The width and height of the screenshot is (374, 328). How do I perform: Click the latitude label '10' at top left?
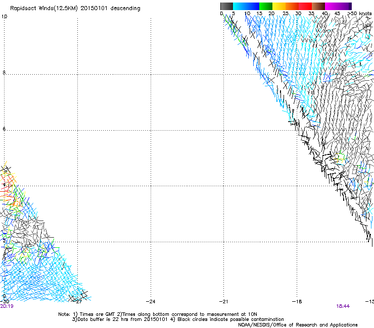(4, 17)
